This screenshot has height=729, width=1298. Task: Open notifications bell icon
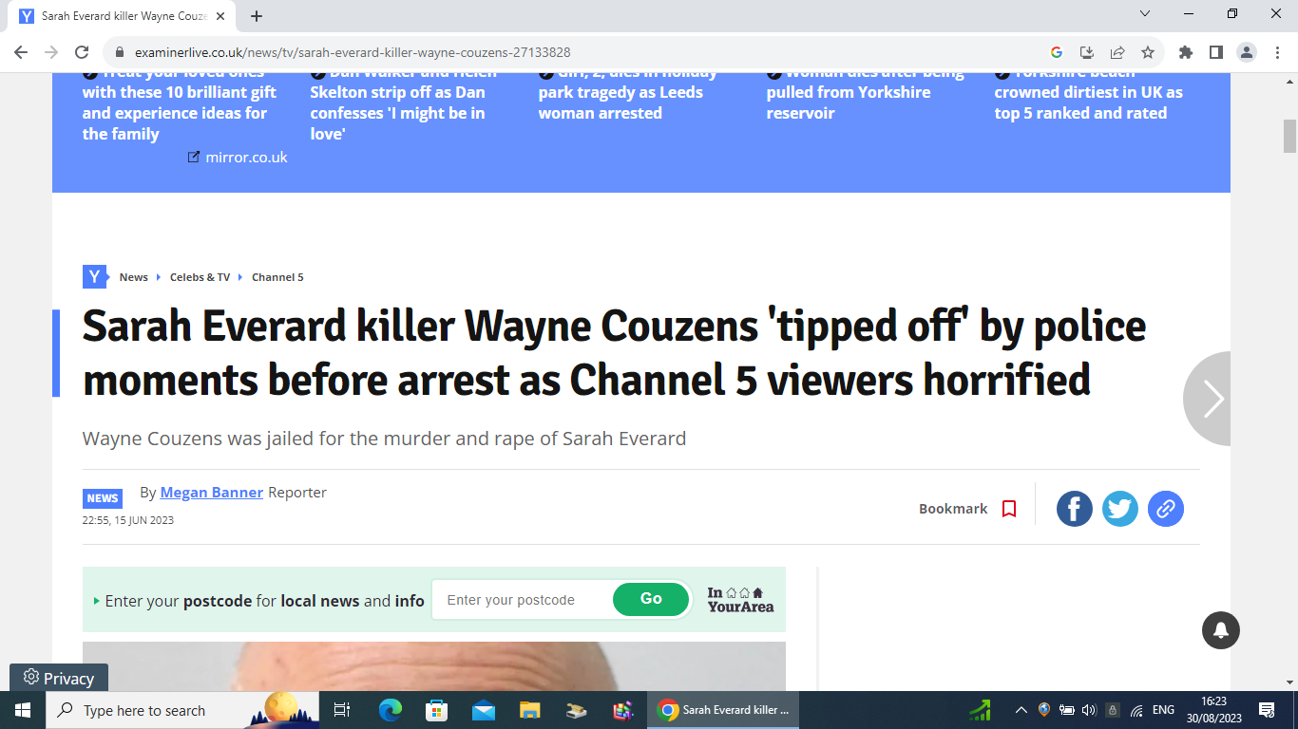pyautogui.click(x=1221, y=629)
